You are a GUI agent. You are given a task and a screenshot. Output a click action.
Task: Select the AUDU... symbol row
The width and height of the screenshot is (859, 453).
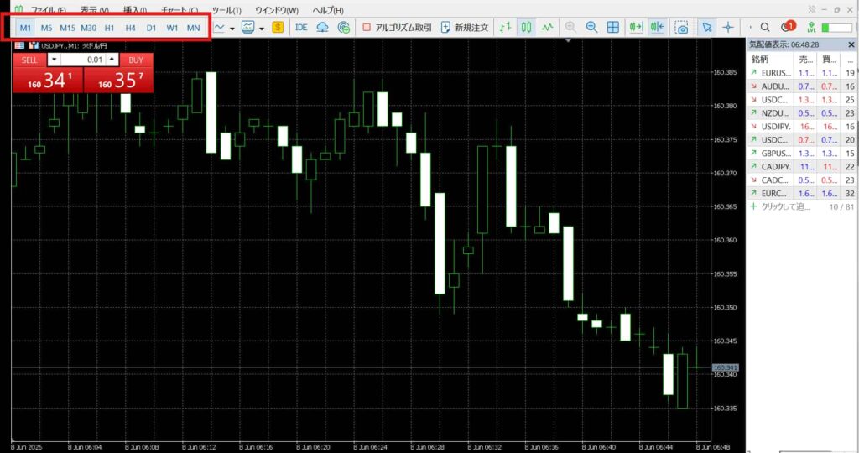pos(801,86)
